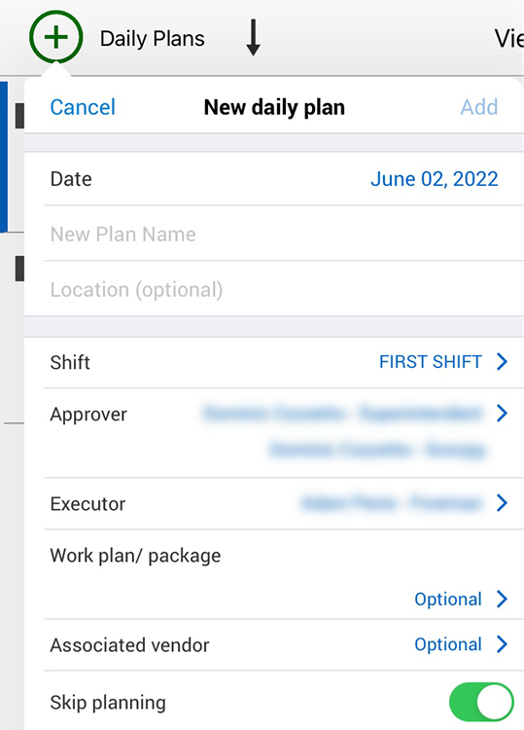
Task: Select the Executor row label
Action: point(87,504)
